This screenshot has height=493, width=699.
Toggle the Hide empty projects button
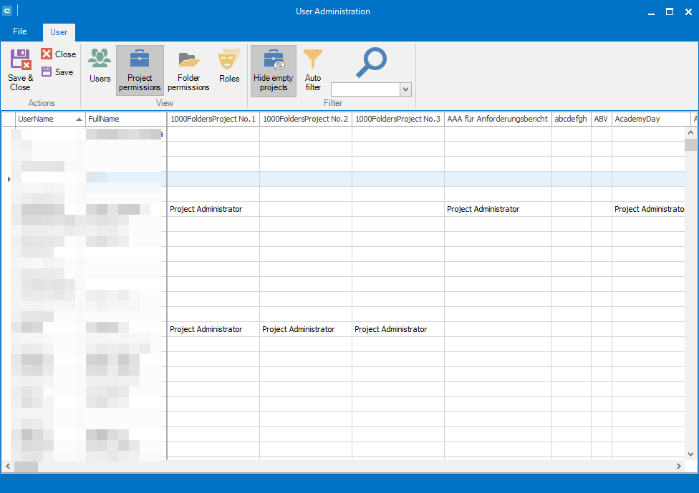[273, 70]
